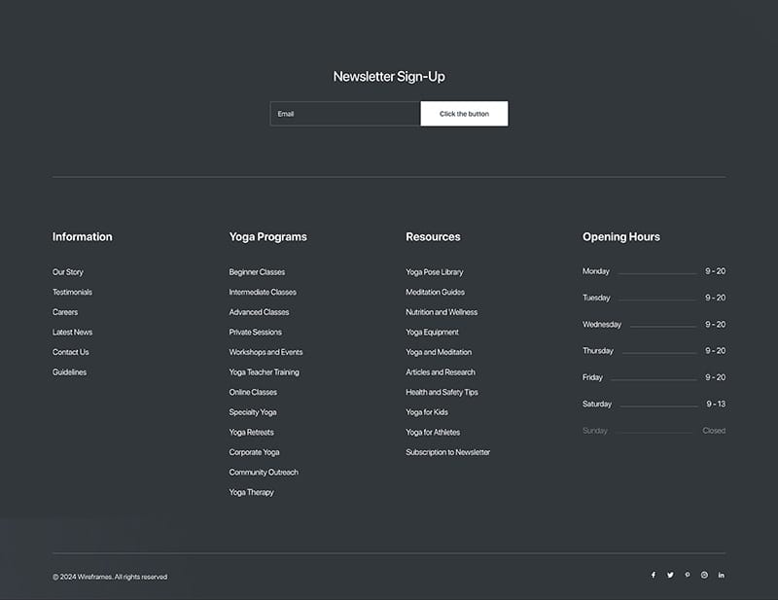778x600 pixels.
Task: Open the Careers link
Action: (x=65, y=312)
